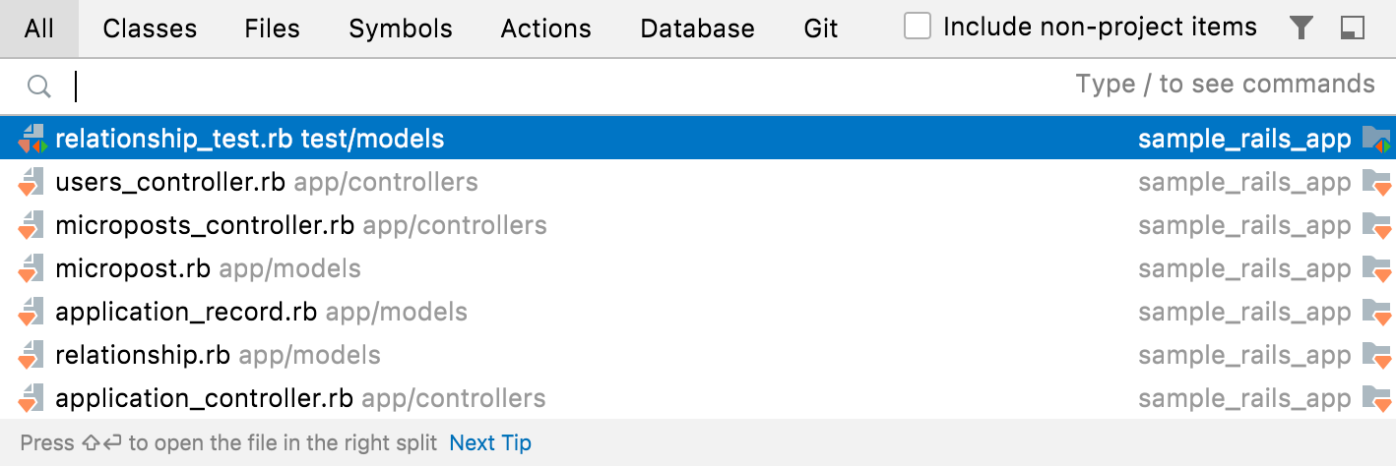Enable Include non-project items checkbox

[918, 27]
